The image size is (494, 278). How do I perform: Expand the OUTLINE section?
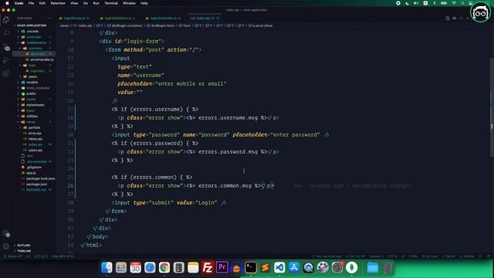23,246
